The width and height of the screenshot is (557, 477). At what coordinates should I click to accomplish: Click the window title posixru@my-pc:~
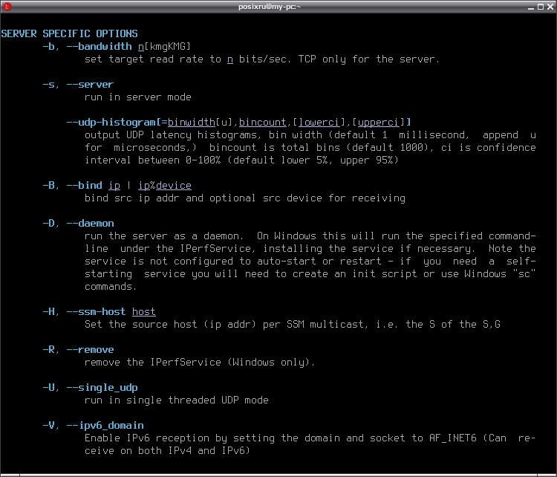270,7
